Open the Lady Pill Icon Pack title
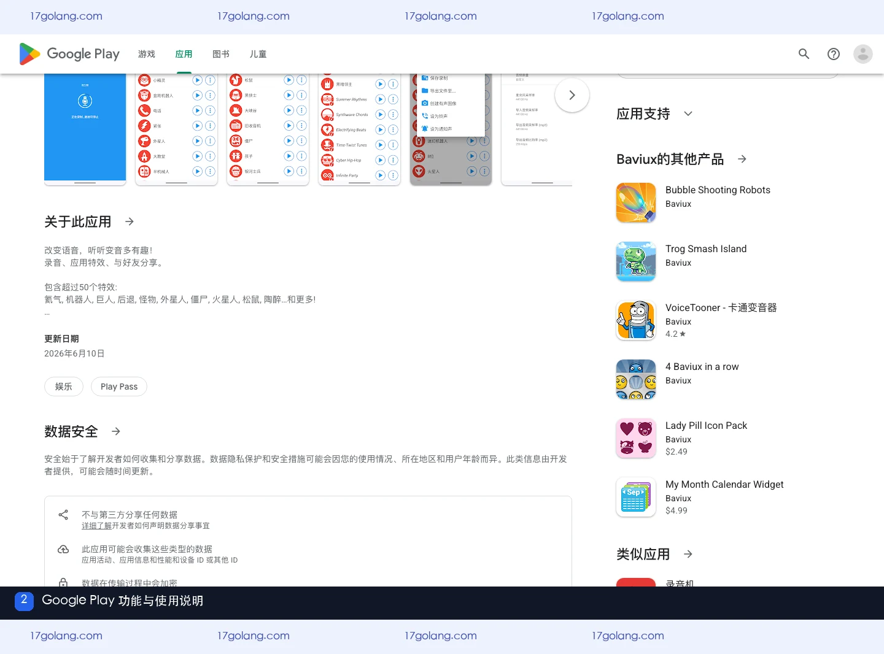Screen dimensions: 884x654 [x=706, y=426]
